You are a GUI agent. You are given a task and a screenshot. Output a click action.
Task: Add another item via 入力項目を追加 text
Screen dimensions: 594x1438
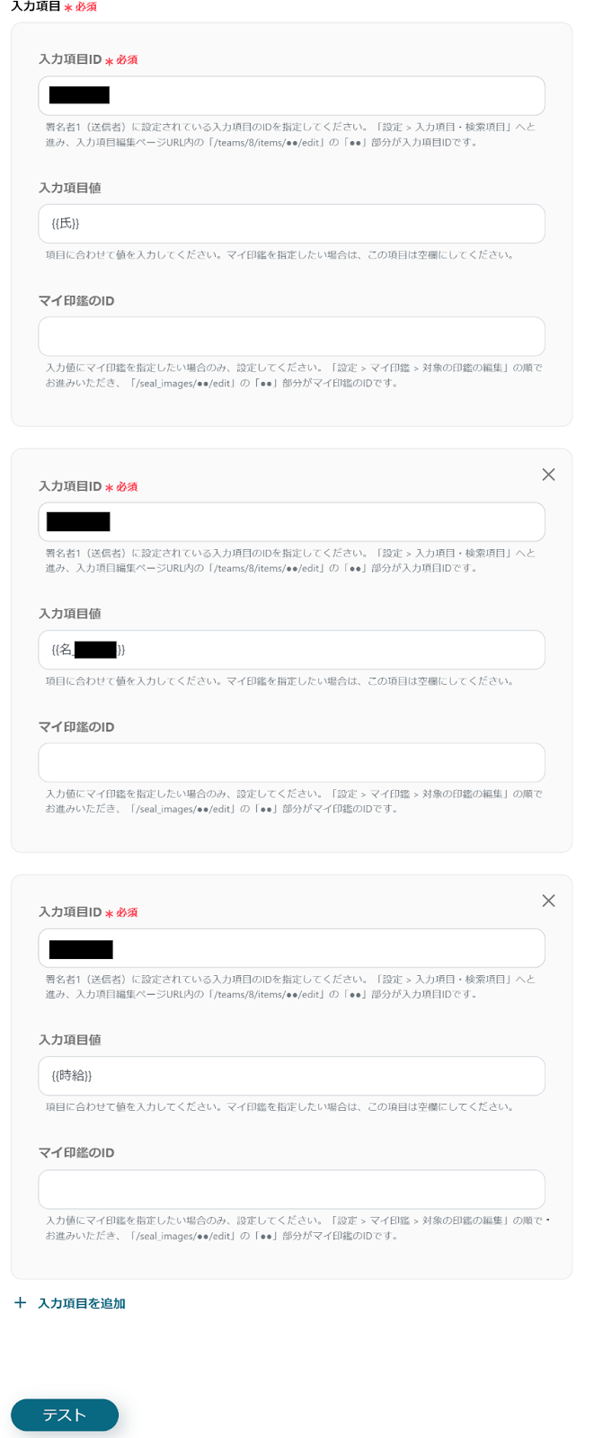click(x=82, y=1303)
